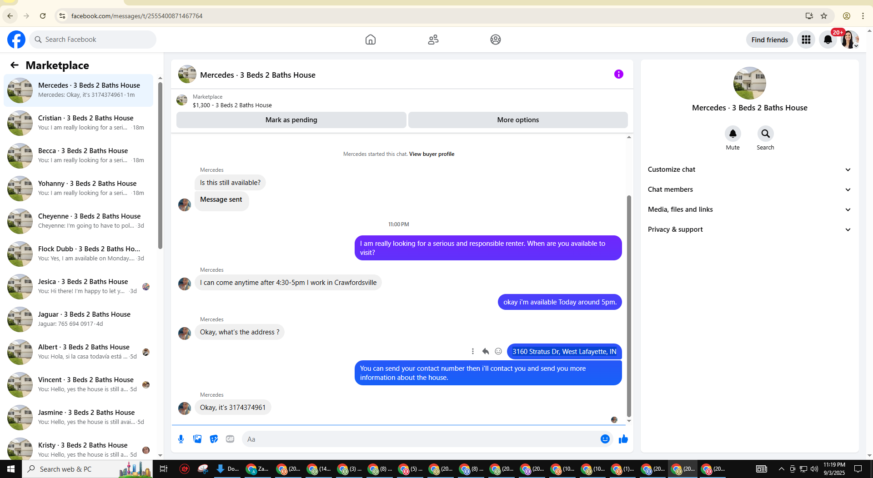Open the emoji picker in message box

605,439
